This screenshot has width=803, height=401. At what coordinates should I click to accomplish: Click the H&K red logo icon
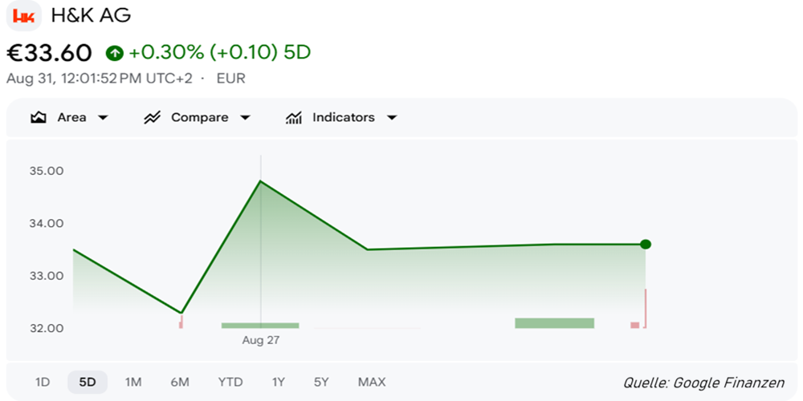23,16
